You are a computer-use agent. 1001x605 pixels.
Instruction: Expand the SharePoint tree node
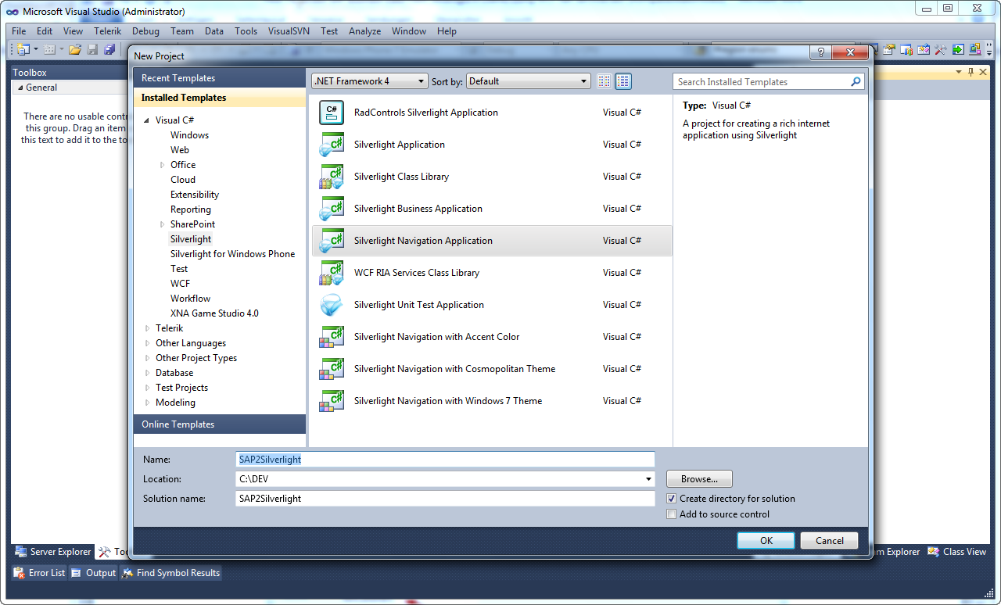[162, 224]
